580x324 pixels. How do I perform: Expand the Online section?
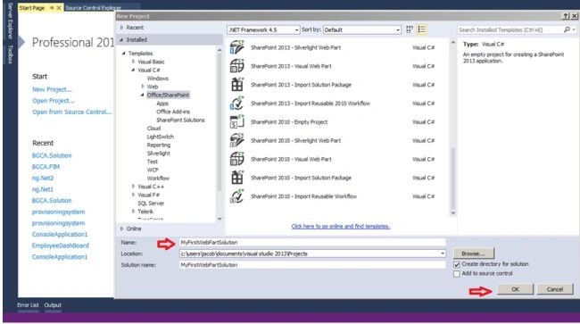(x=121, y=228)
